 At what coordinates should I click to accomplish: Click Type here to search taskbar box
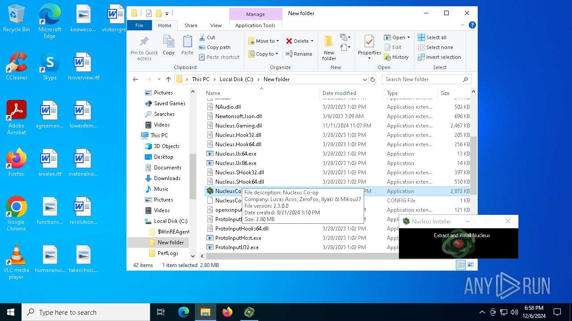(86, 312)
